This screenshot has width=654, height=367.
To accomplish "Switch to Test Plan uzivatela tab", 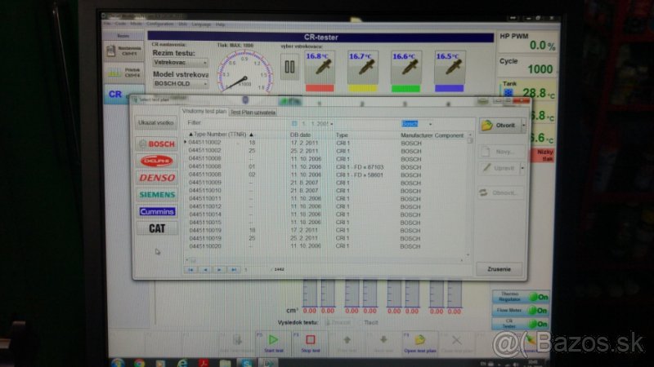I will click(253, 112).
